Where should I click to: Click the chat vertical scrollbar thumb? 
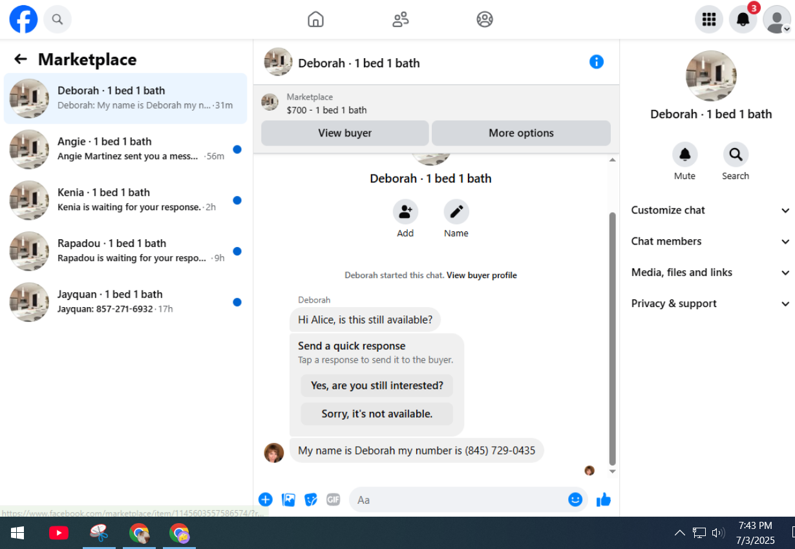tap(613, 339)
